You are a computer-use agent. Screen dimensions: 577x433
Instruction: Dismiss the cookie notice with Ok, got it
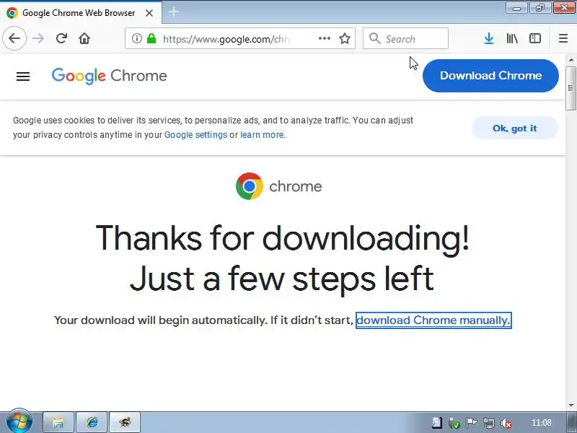(x=515, y=128)
